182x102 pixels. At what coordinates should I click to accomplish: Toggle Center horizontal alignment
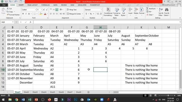54,14
